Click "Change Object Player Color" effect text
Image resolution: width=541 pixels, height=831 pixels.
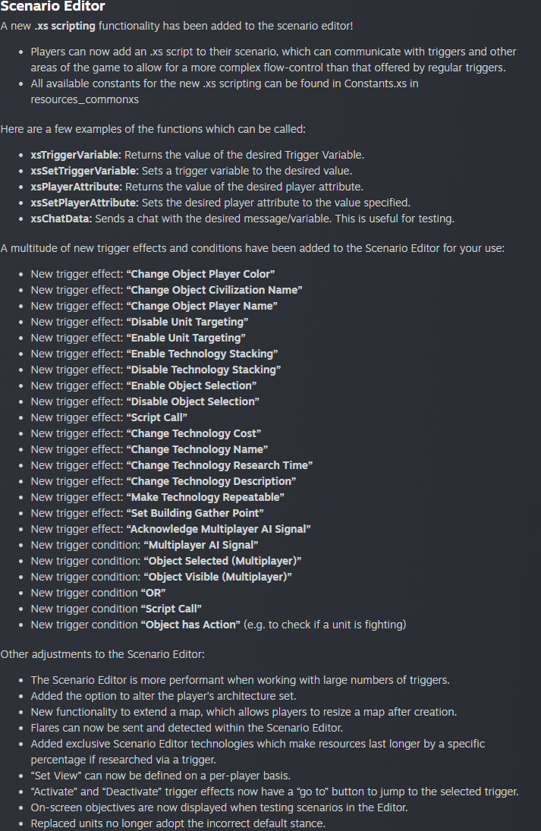pyautogui.click(x=200, y=273)
